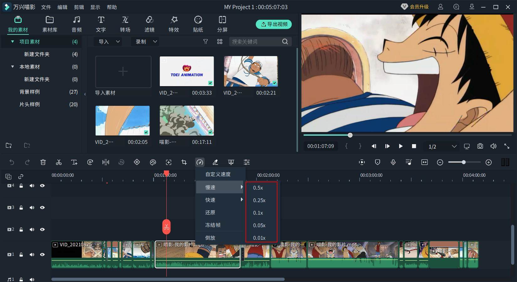This screenshot has height=282, width=517.
Task: Select 片头样例 in sidebar
Action: [x=29, y=104]
